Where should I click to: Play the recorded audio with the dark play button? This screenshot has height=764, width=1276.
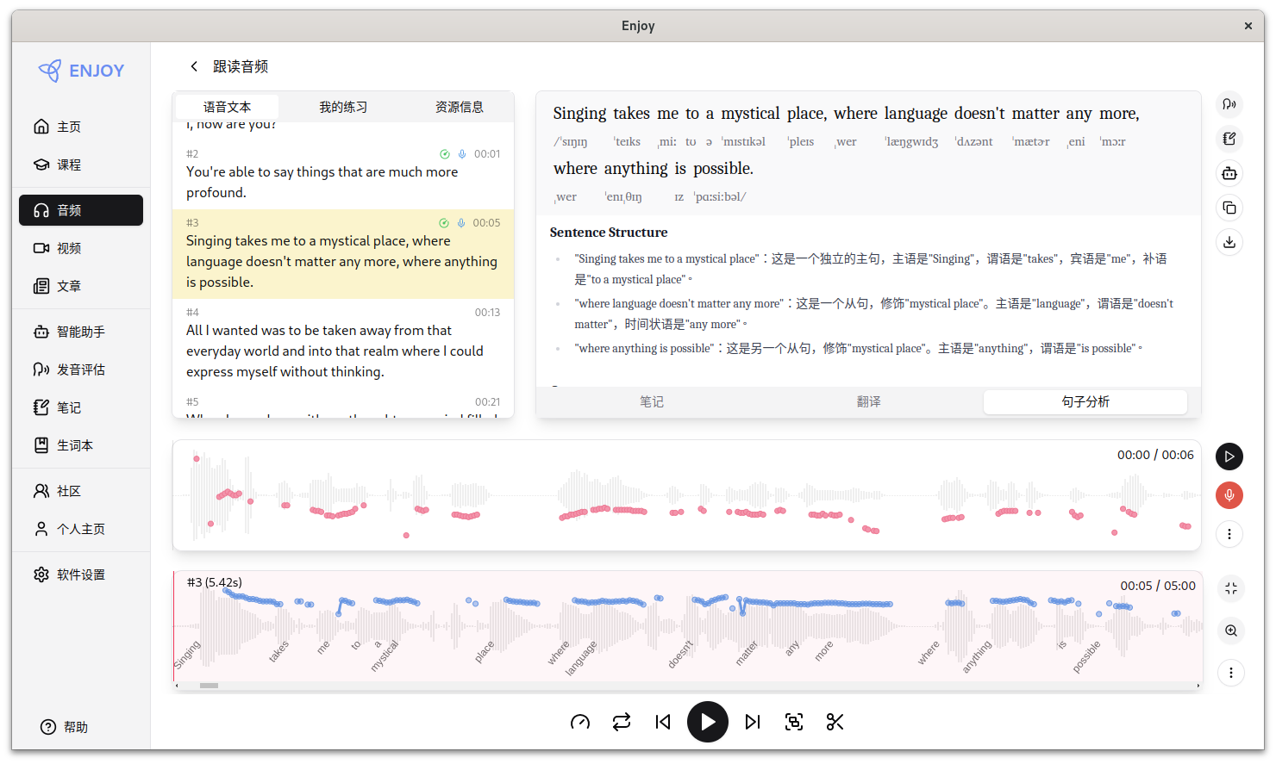coord(1229,457)
